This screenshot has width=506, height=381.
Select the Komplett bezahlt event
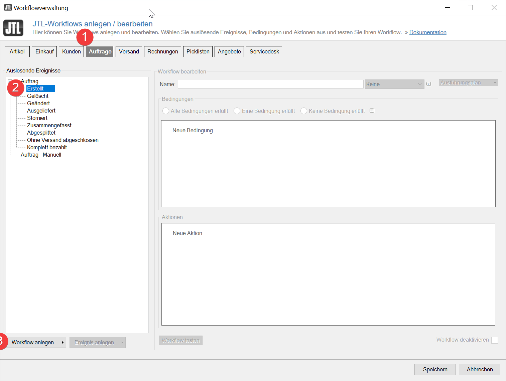(x=47, y=148)
